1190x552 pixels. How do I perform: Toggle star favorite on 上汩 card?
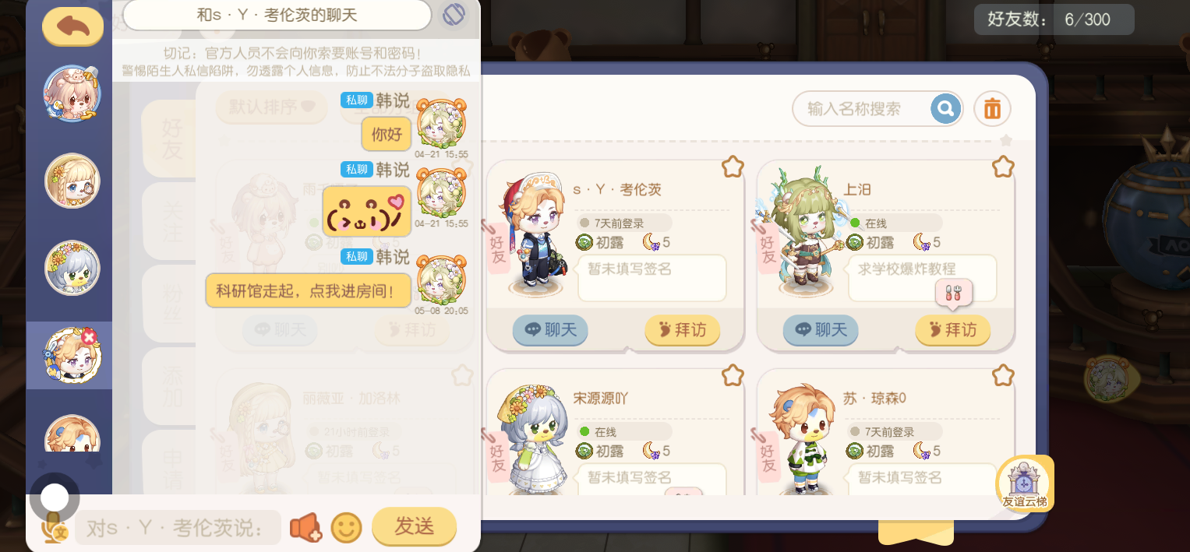tap(1003, 167)
